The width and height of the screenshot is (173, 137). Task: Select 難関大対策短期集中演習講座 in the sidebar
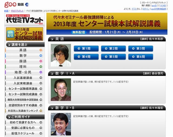[x=24, y=100]
